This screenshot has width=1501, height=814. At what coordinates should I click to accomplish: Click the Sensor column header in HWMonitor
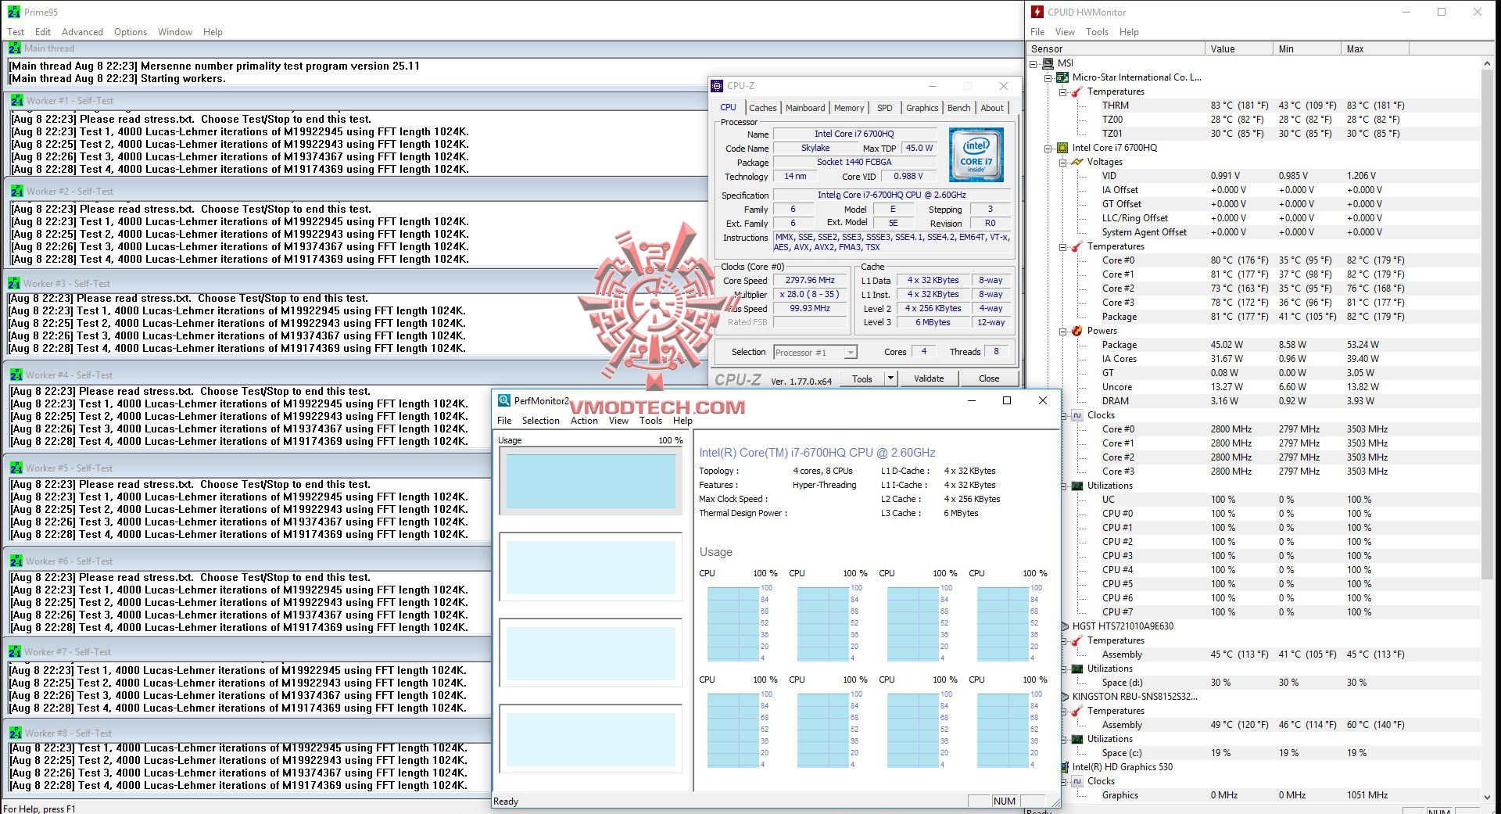[1116, 48]
